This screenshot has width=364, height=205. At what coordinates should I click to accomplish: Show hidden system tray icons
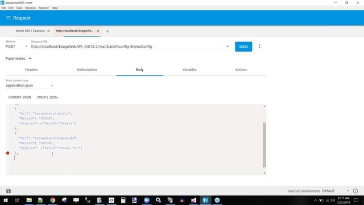315,200
